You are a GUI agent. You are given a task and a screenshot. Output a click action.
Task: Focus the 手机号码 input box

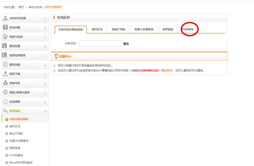(101, 44)
